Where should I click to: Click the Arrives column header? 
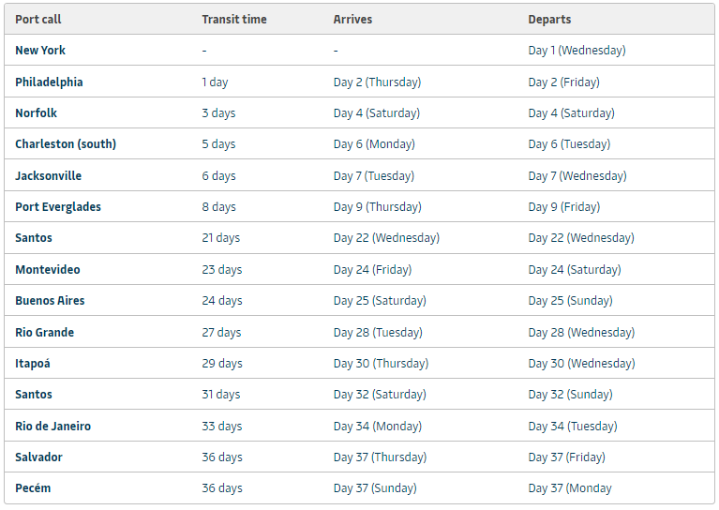coord(353,19)
